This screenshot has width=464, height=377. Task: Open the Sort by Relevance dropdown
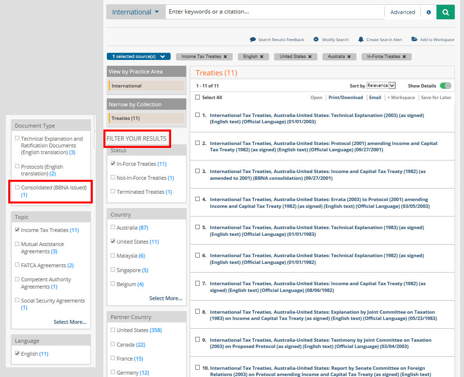pyautogui.click(x=381, y=86)
